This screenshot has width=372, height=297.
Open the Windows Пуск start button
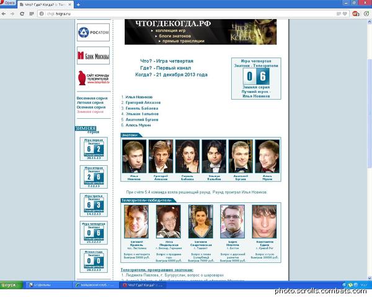11,285
